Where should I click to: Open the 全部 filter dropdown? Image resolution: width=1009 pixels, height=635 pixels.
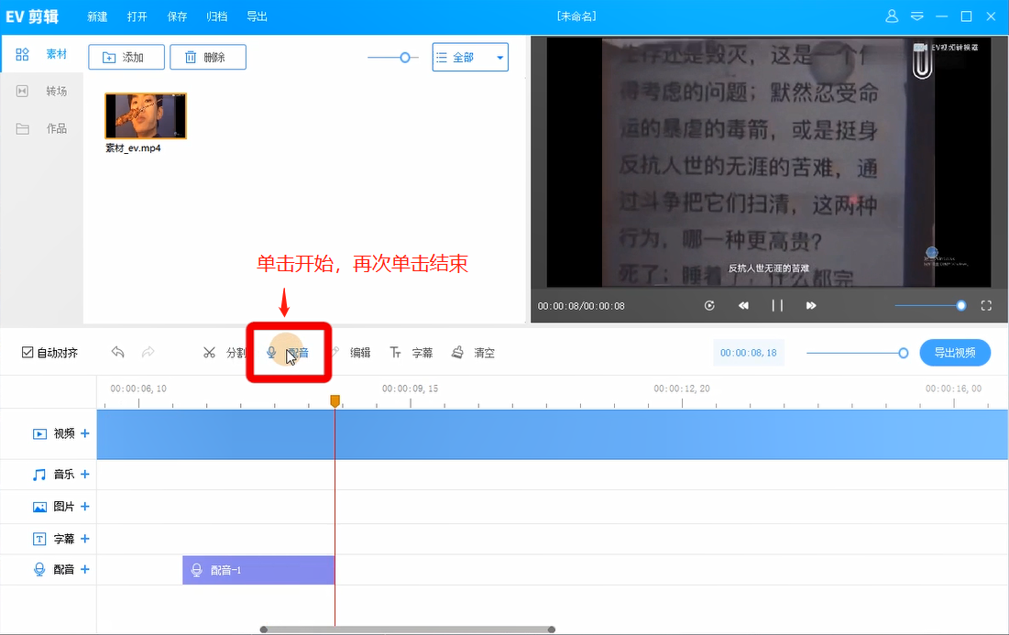(470, 57)
